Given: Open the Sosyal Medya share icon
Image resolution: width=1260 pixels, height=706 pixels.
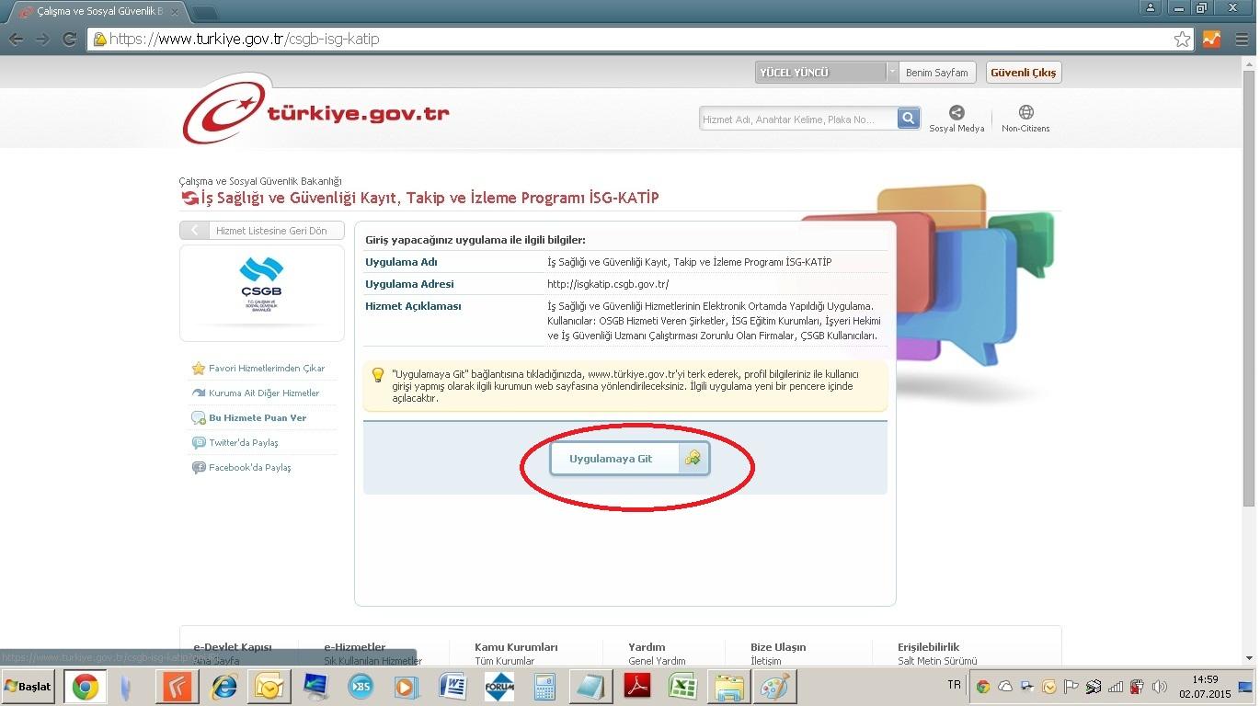Looking at the screenshot, I should [x=956, y=113].
